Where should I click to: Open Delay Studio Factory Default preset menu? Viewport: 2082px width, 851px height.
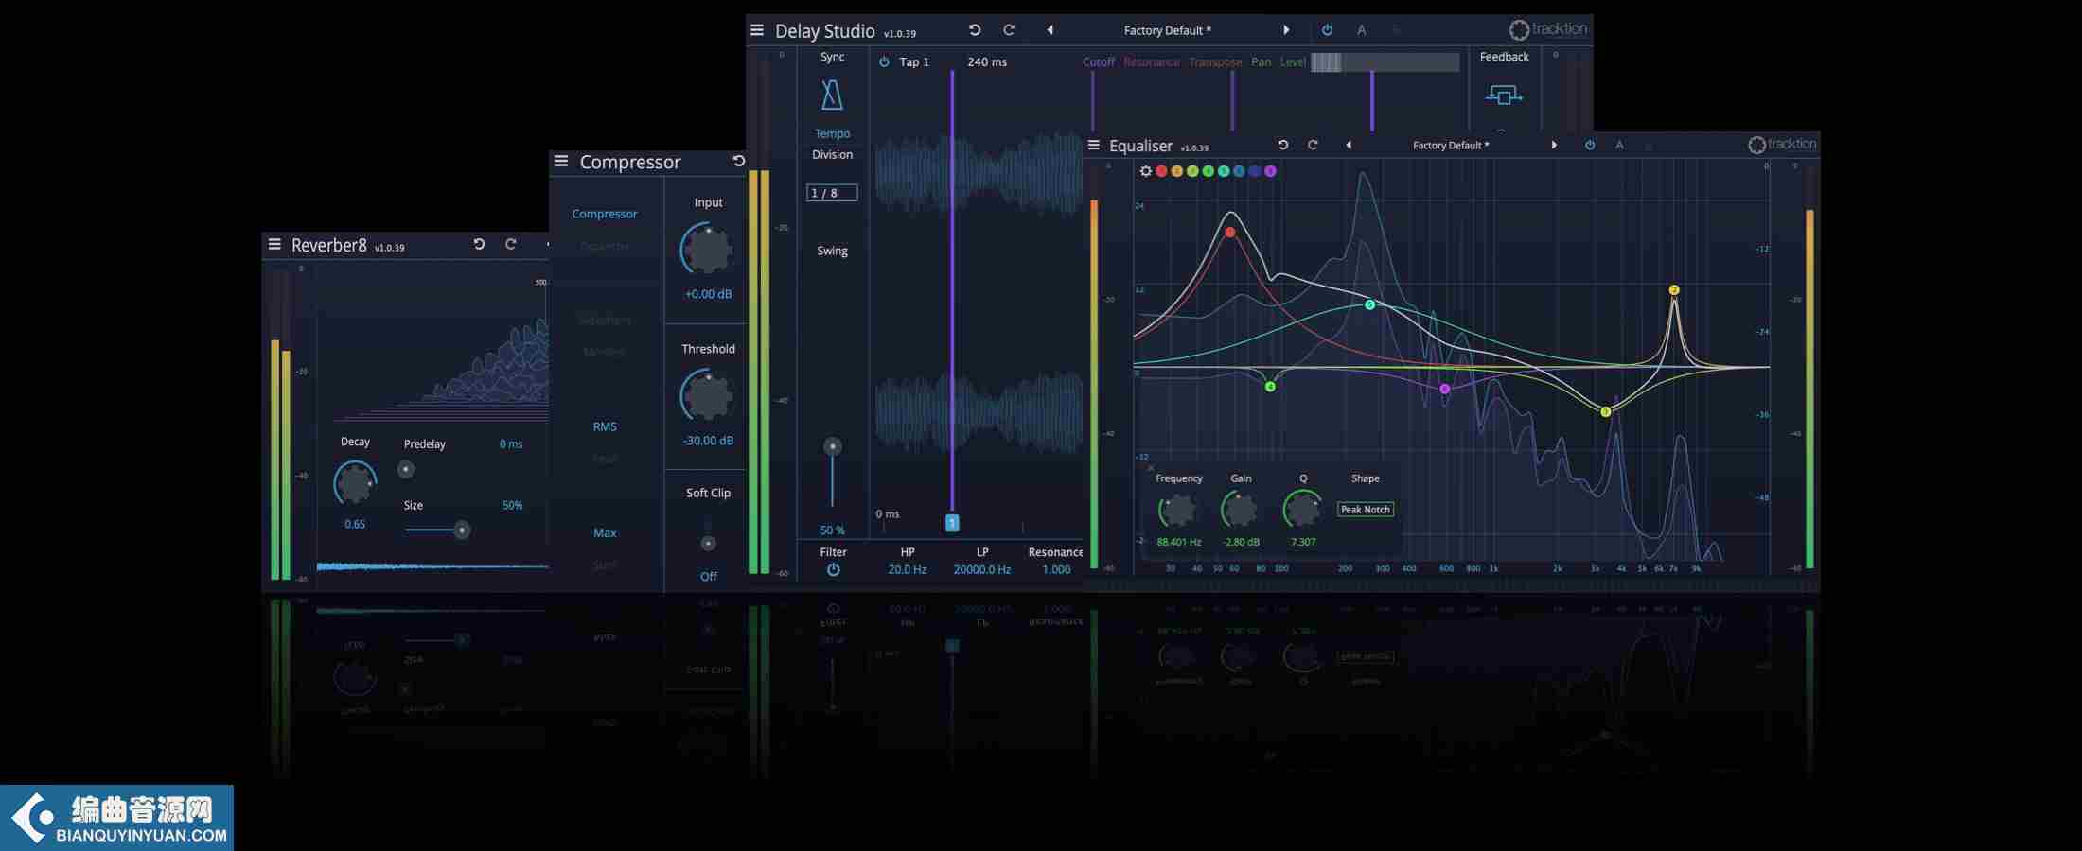click(1167, 30)
